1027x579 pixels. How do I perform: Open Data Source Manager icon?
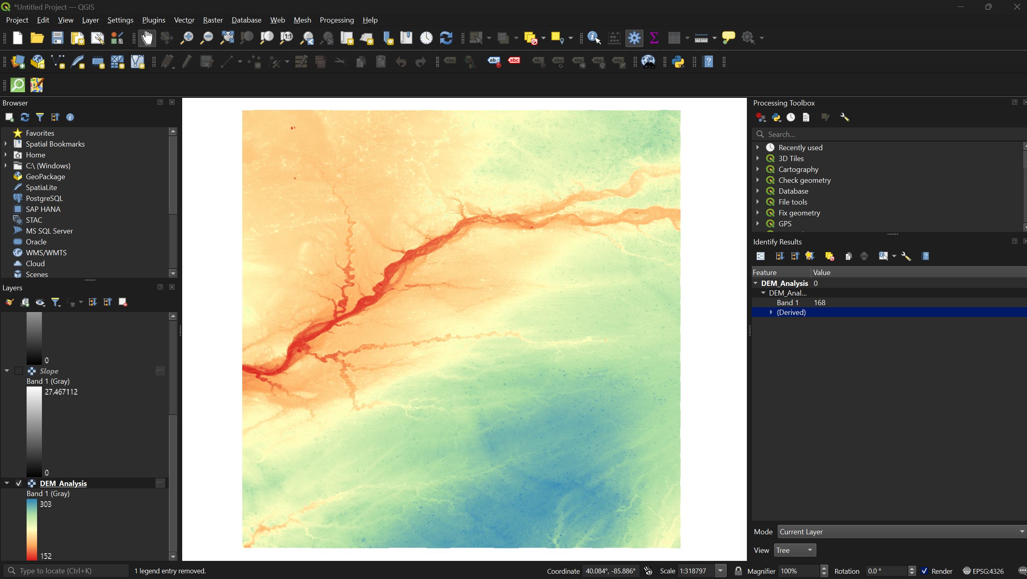click(x=17, y=62)
